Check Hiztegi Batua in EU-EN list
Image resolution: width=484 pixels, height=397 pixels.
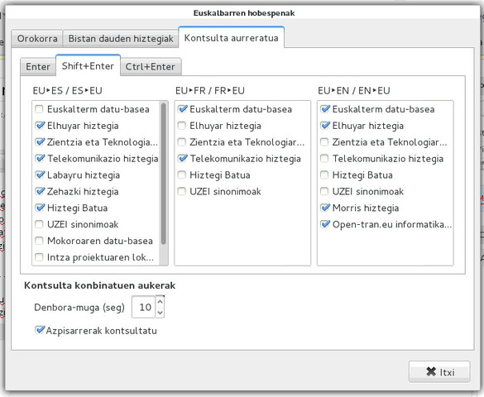(324, 175)
